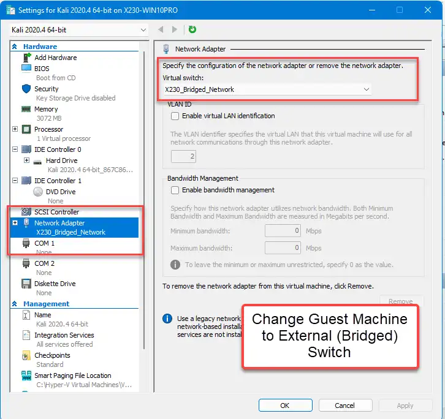The image size is (445, 419).
Task: Select the Security tree item
Action: coord(46,89)
